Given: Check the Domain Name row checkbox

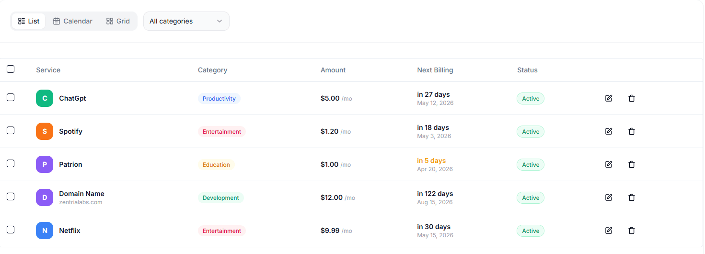Looking at the screenshot, I should [x=11, y=196].
